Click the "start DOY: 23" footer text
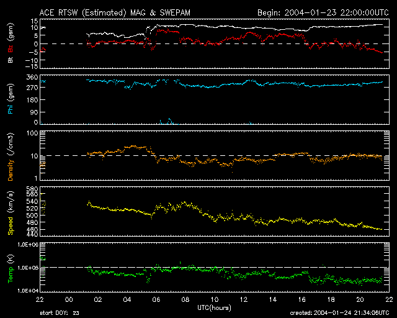Screen dimensions: 397x318 pos(60,313)
